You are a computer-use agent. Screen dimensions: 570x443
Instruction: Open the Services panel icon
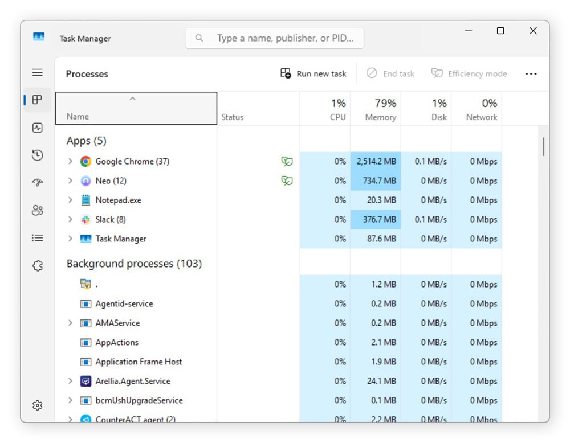(x=37, y=265)
